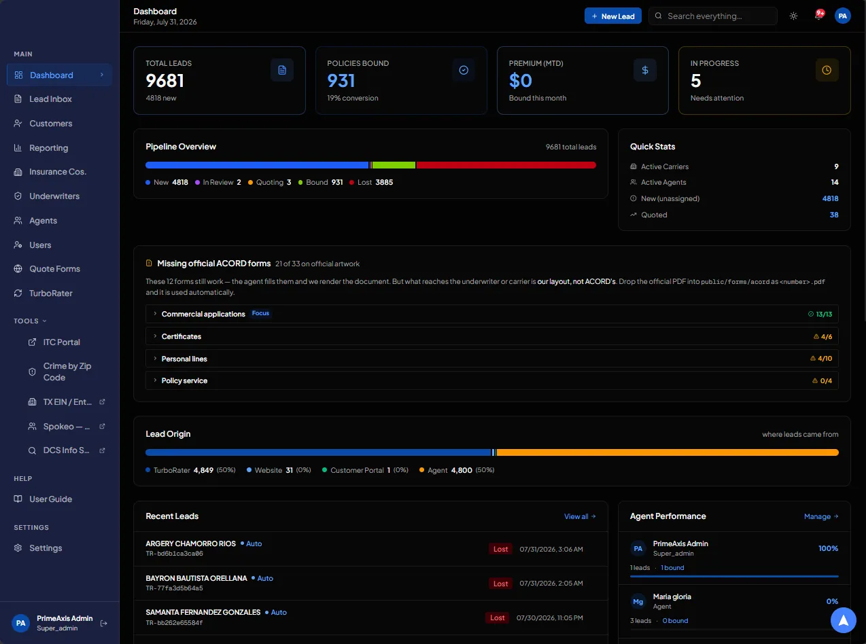Click the Focus badge on Commercial applications
The height and width of the screenshot is (644, 866).
(260, 314)
